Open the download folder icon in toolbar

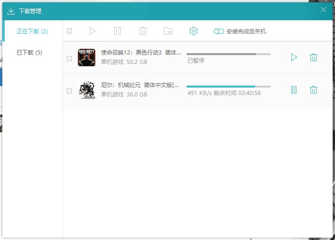[168, 31]
